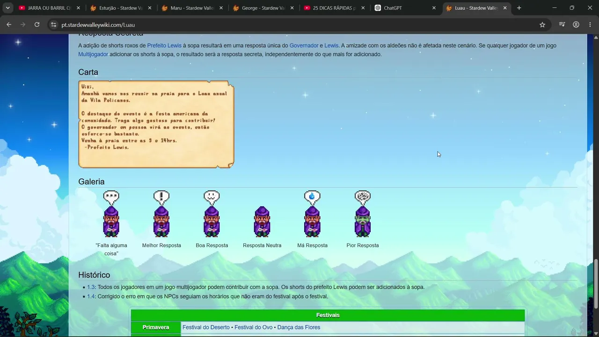Open the "Falta alguma coisa" gallery image
599x337 pixels.
(111, 214)
